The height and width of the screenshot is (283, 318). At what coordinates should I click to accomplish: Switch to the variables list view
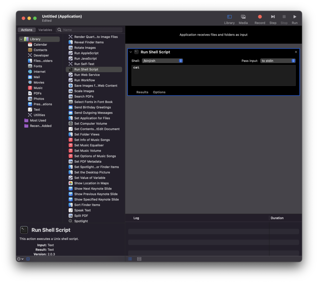pyautogui.click(x=139, y=259)
